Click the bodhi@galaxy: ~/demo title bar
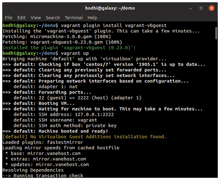Viewport: 220px width, 180px height. point(110,8)
